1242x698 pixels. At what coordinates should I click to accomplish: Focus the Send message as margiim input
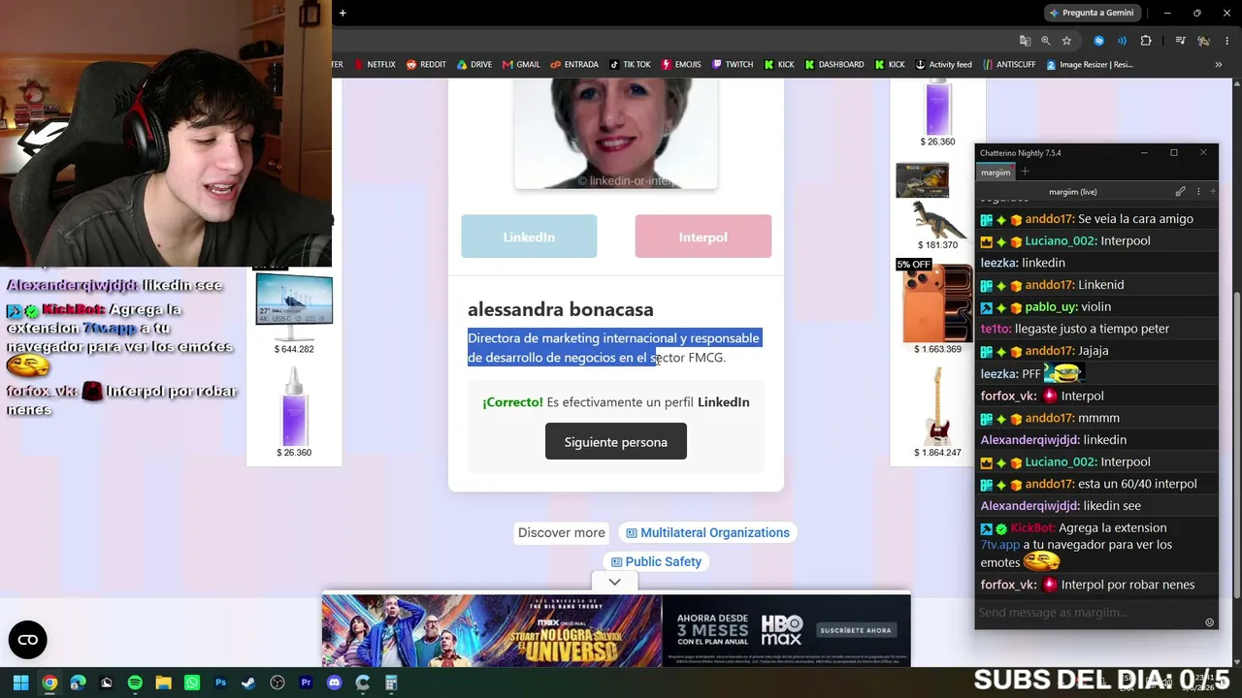coord(1087,613)
